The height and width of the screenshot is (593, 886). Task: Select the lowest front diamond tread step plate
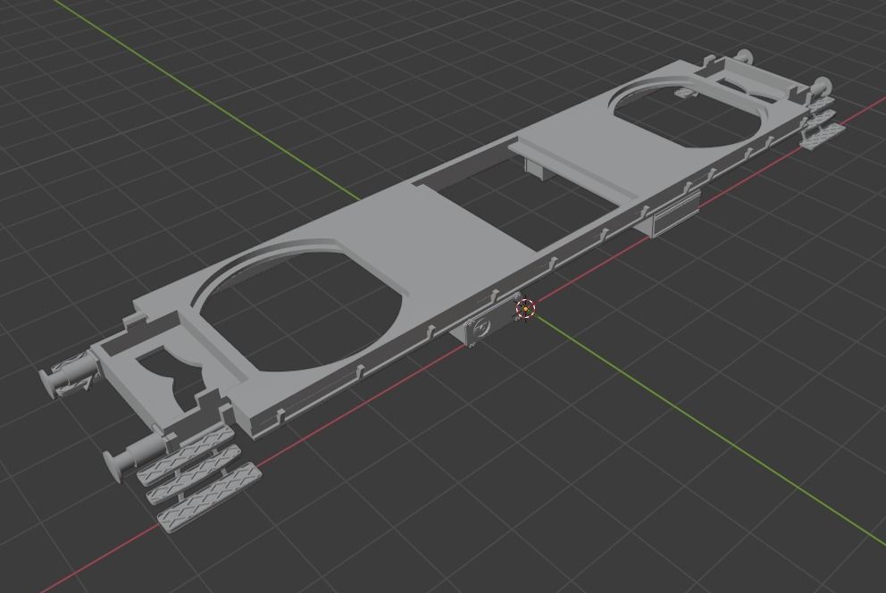pos(208,497)
